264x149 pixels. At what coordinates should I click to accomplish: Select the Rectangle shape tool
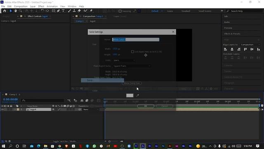[x=53, y=11]
